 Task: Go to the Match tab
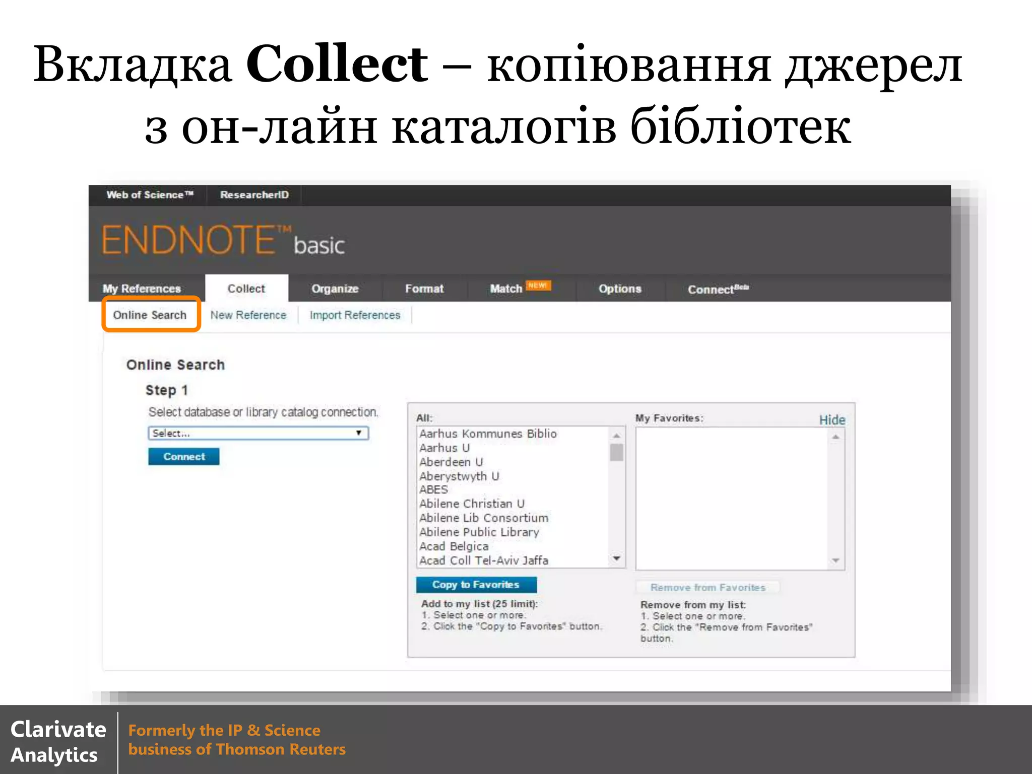coord(506,289)
